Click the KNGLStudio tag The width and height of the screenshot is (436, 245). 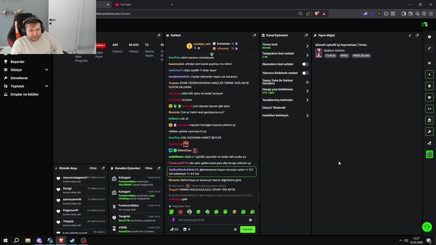pos(361,55)
